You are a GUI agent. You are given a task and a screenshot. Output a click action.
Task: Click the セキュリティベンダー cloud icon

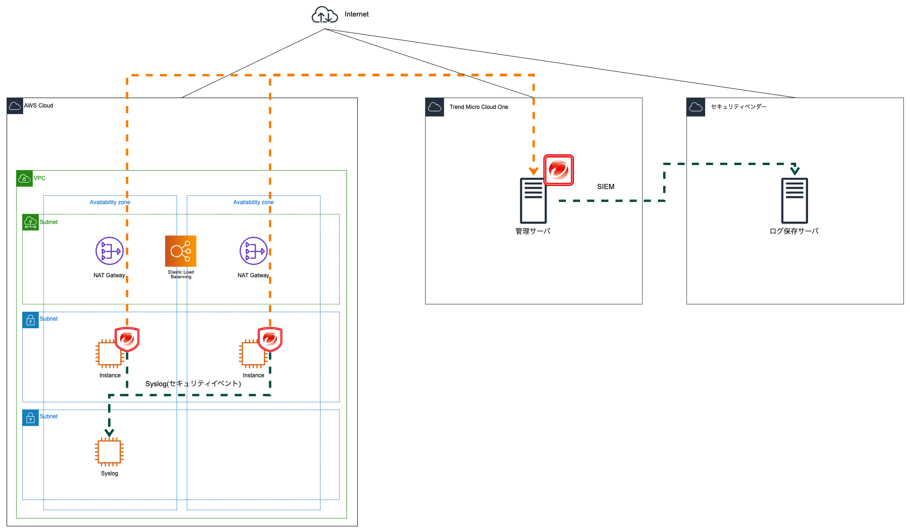696,108
